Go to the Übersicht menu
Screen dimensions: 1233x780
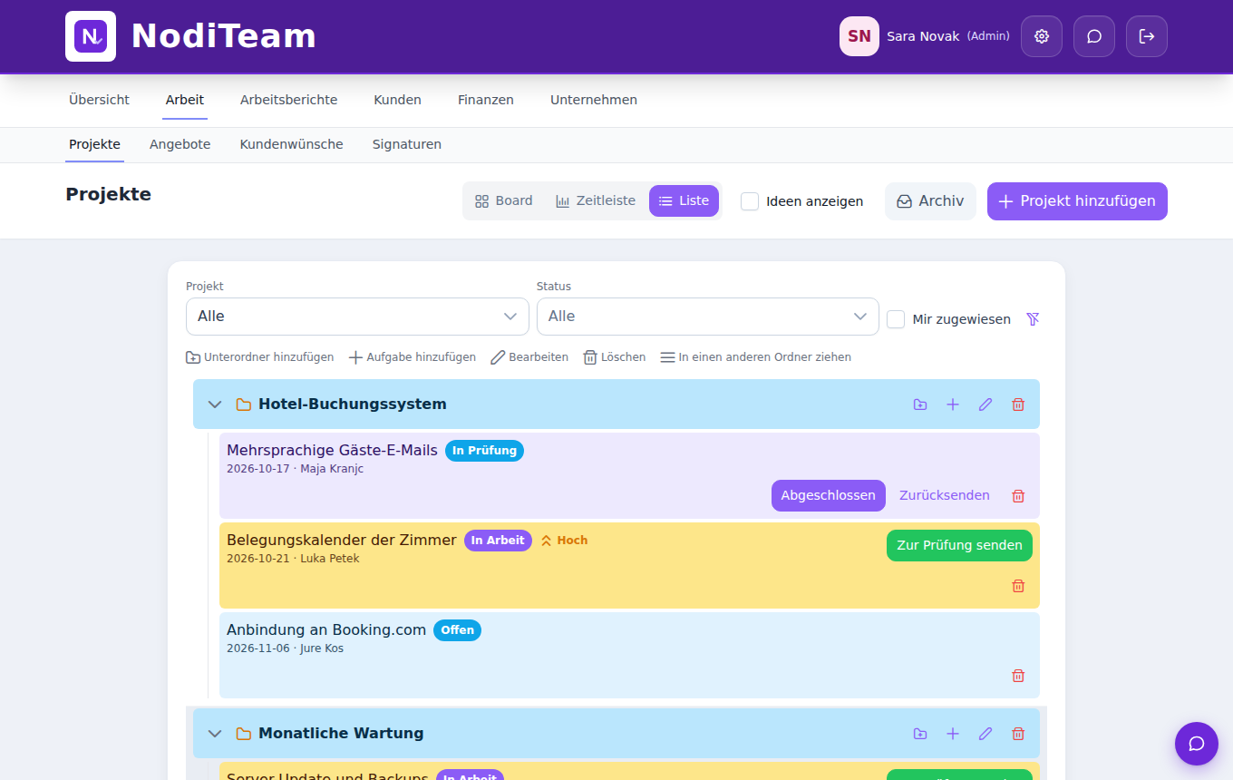(99, 100)
